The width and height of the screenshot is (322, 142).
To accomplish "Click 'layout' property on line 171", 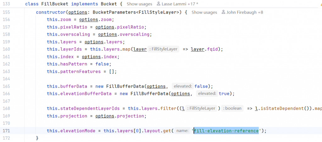I will pyautogui.click(x=153, y=131).
